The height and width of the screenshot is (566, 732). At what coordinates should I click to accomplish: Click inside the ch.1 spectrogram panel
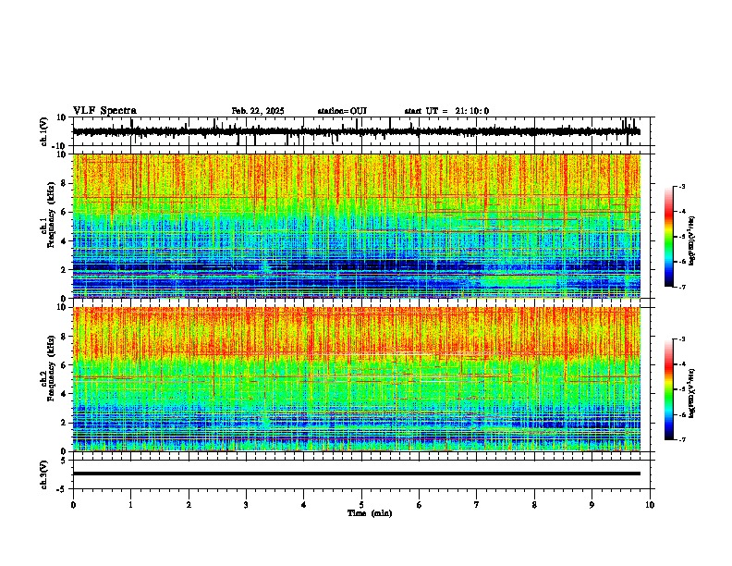click(357, 226)
